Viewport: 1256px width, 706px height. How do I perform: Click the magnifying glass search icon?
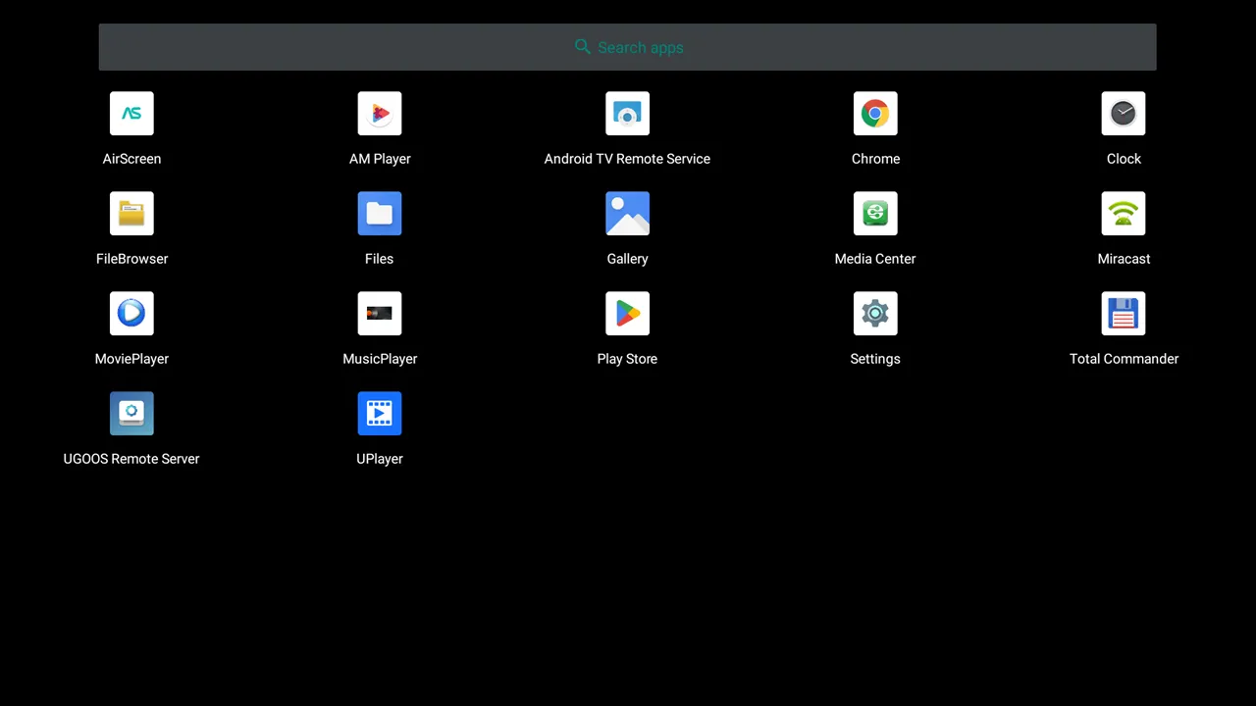click(x=582, y=47)
